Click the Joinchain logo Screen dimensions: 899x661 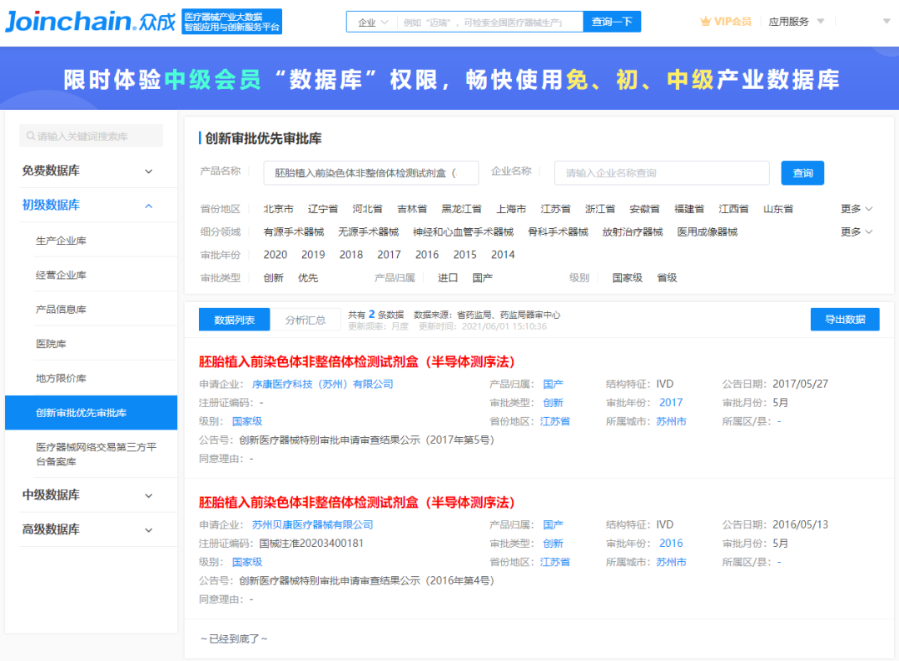coord(90,22)
